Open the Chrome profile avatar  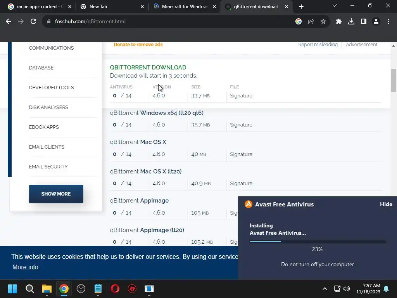coord(376,22)
